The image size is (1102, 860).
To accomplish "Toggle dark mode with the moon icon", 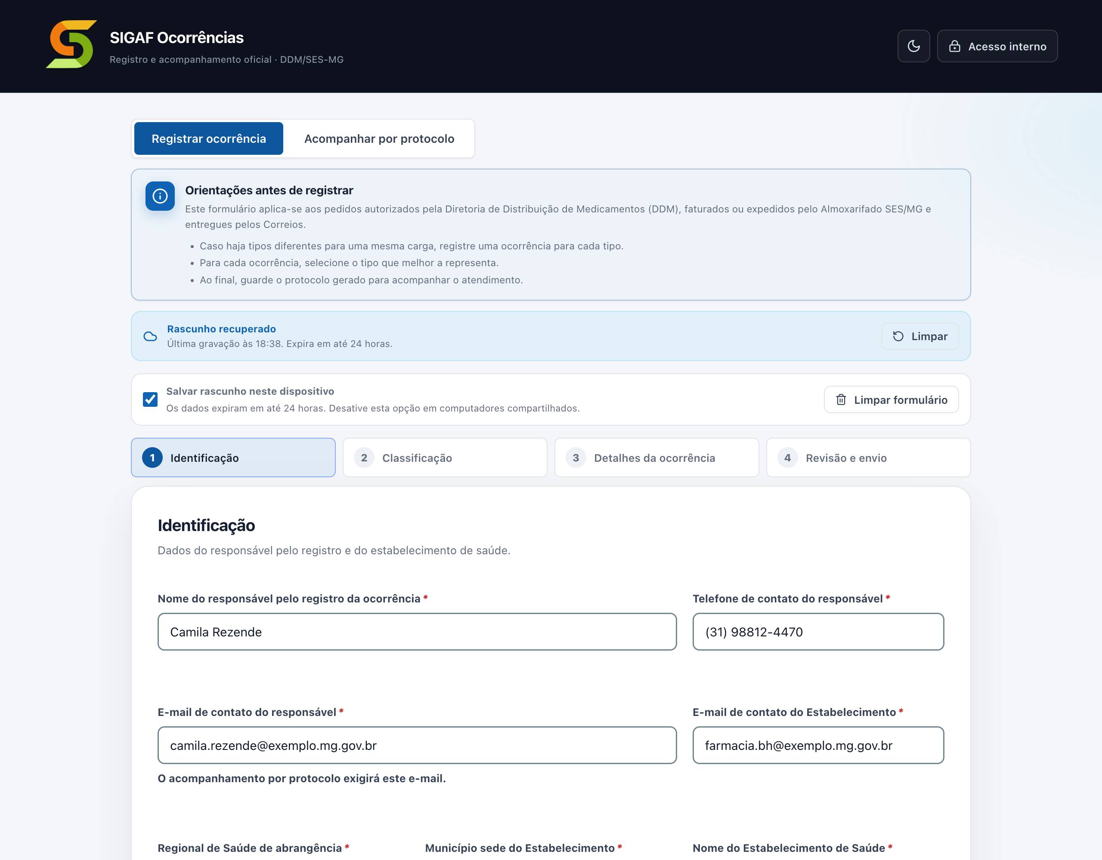I will pos(913,46).
